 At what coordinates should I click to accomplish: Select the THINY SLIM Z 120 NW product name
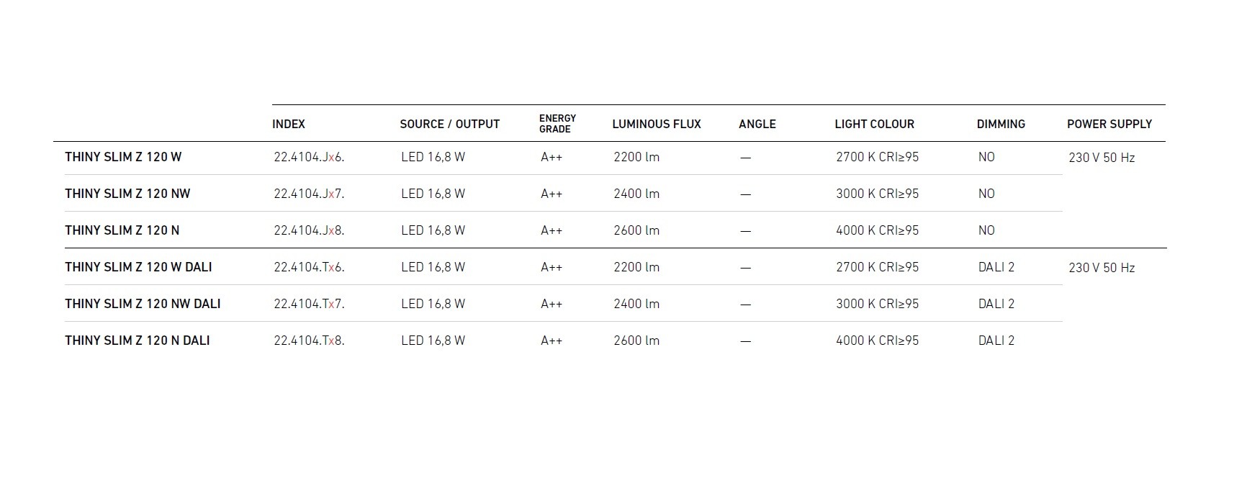[127, 194]
